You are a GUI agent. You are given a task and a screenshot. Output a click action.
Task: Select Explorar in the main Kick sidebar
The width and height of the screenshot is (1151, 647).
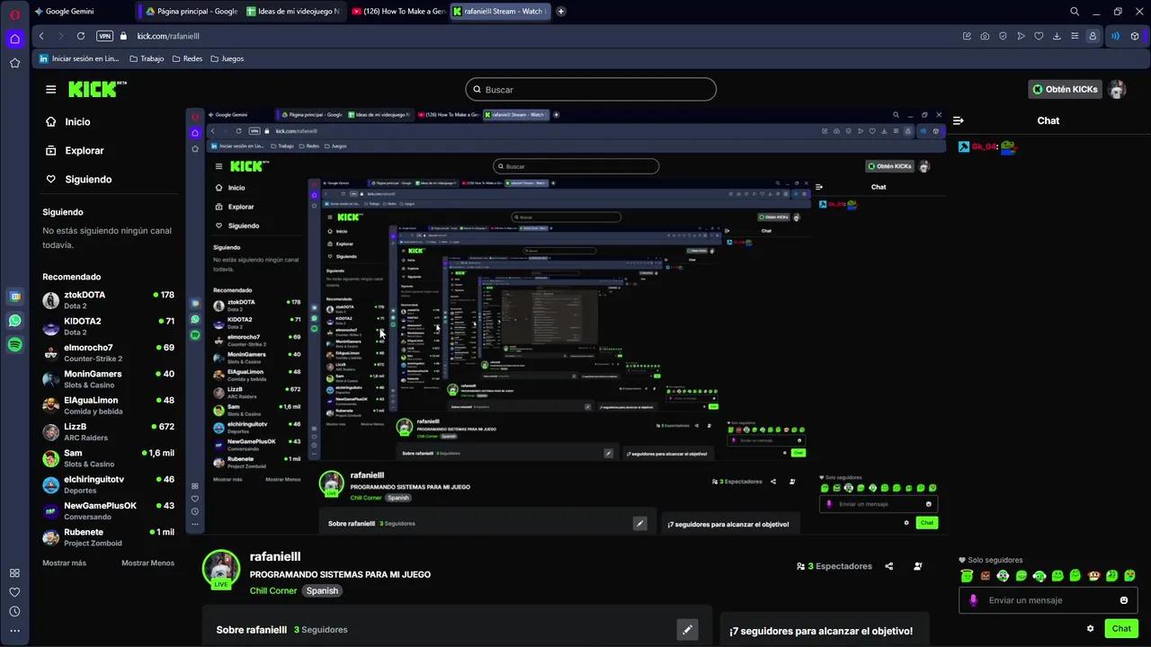click(x=84, y=151)
